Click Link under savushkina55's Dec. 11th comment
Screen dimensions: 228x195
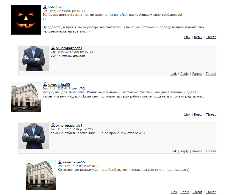[187, 114]
